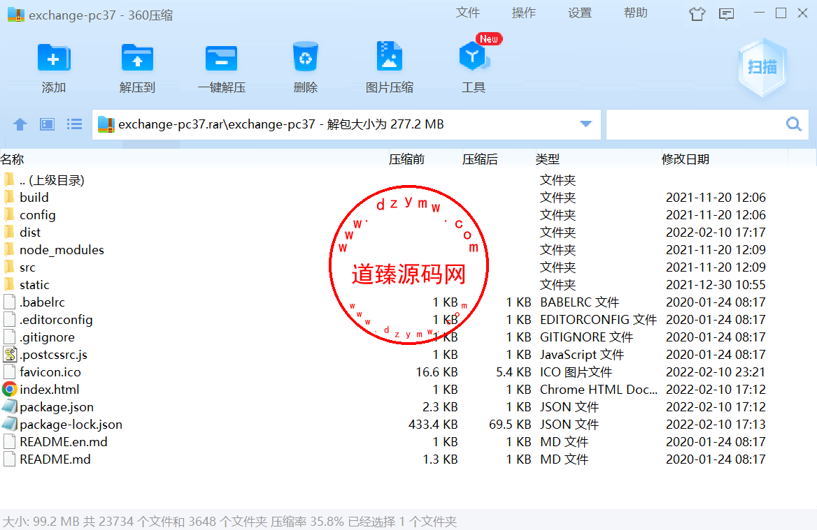Click the package.json file icon
The image size is (817, 530).
(x=9, y=406)
